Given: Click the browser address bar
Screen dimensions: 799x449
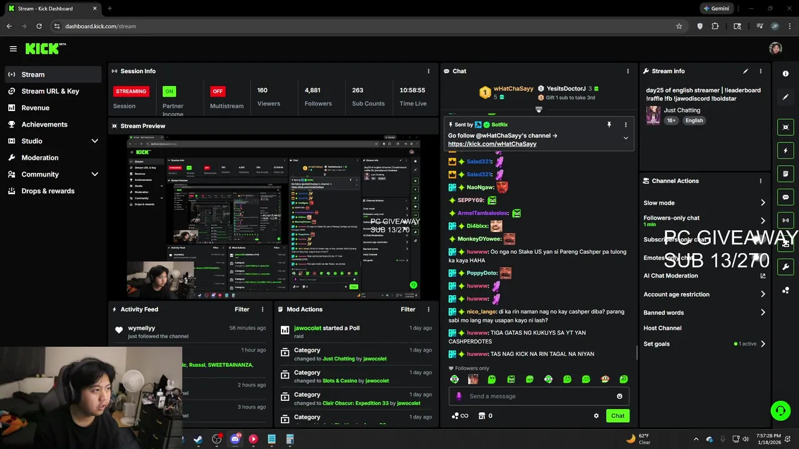Looking at the screenshot, I should coord(362,26).
